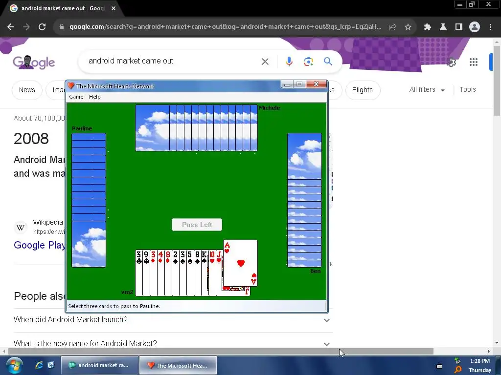The height and width of the screenshot is (375, 501).
Task: Launch Internet Explorer from quick launch
Action: [39, 365]
